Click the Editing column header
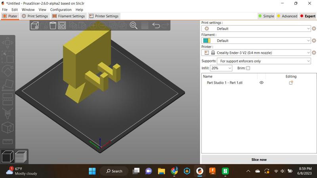 click(291, 76)
